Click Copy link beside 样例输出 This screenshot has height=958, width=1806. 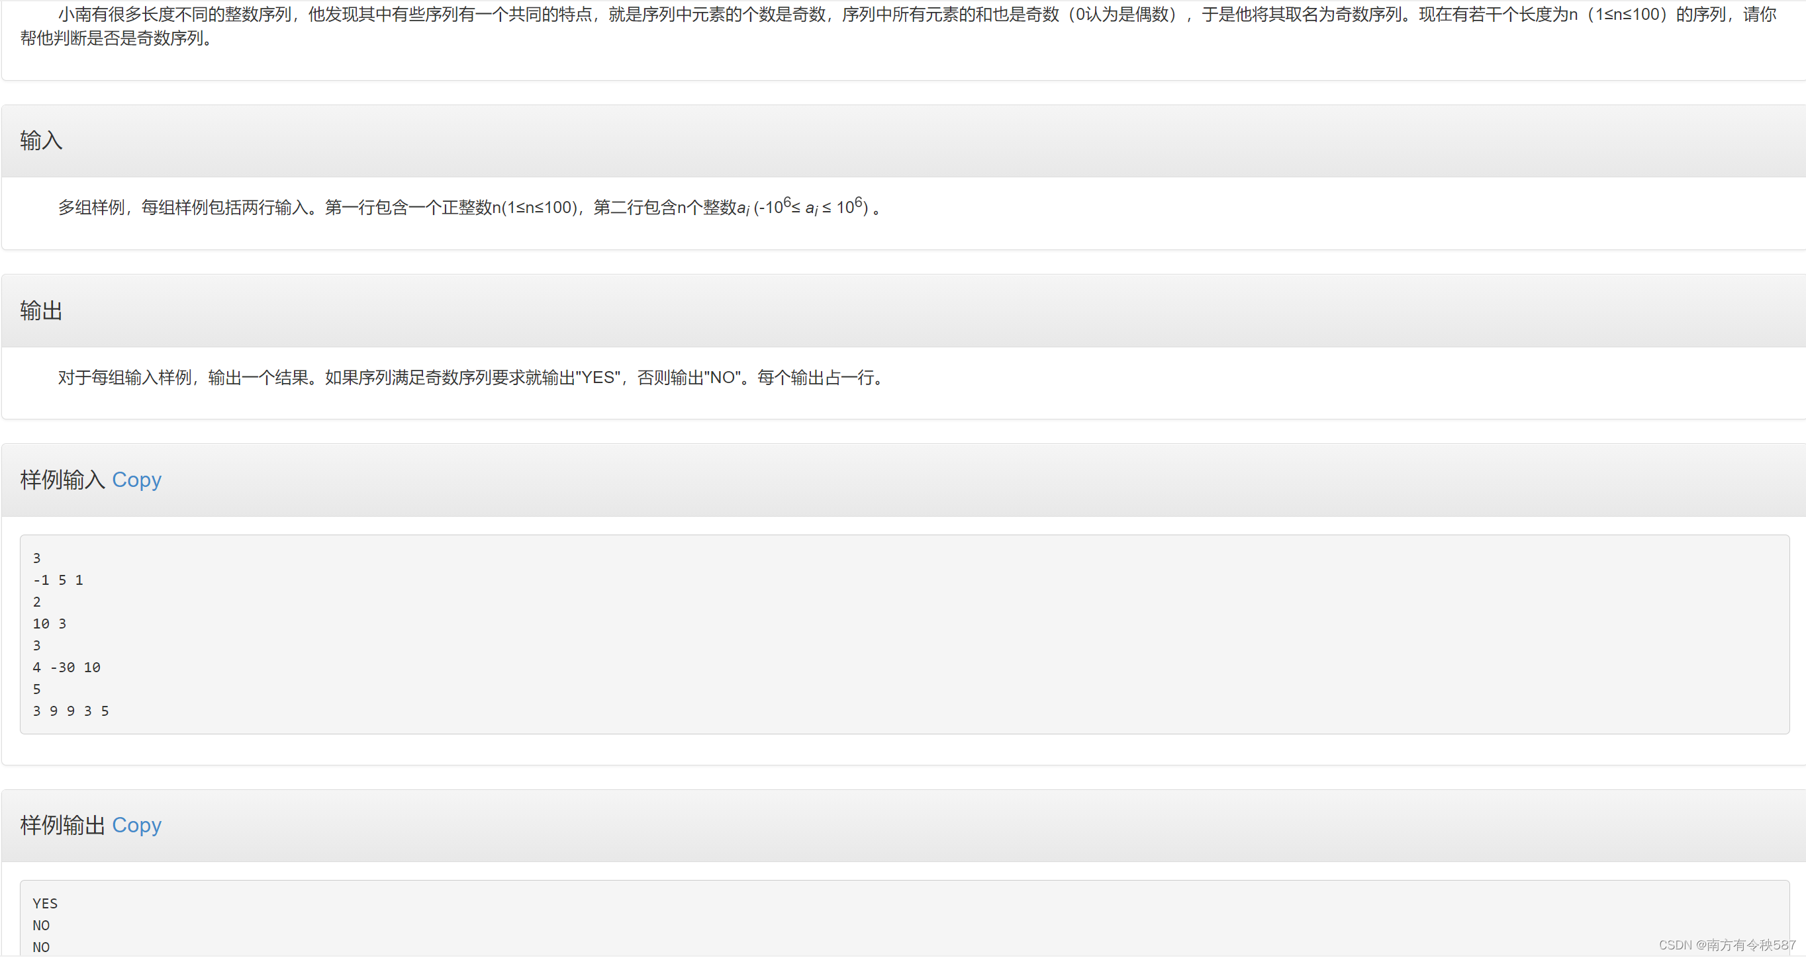pyautogui.click(x=137, y=826)
